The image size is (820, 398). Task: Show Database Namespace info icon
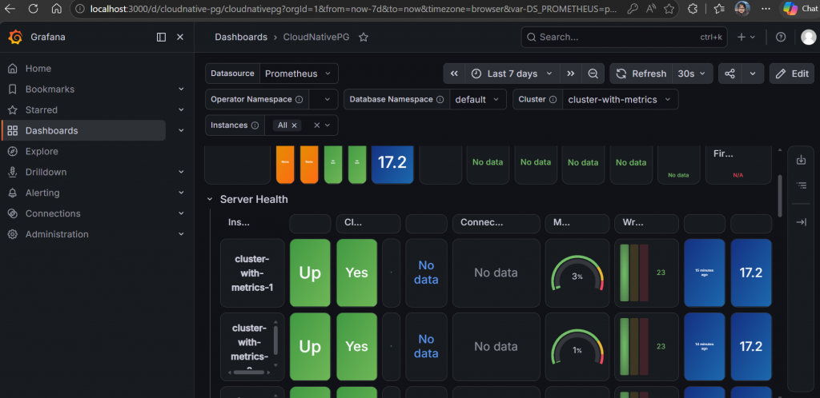pos(440,99)
